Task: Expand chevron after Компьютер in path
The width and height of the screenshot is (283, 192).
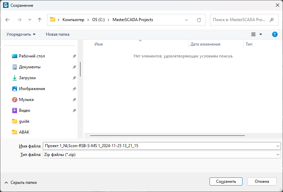Action: pyautogui.click(x=88, y=20)
